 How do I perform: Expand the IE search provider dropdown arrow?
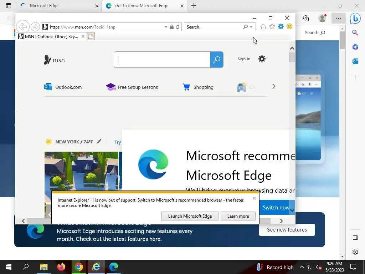[251, 27]
